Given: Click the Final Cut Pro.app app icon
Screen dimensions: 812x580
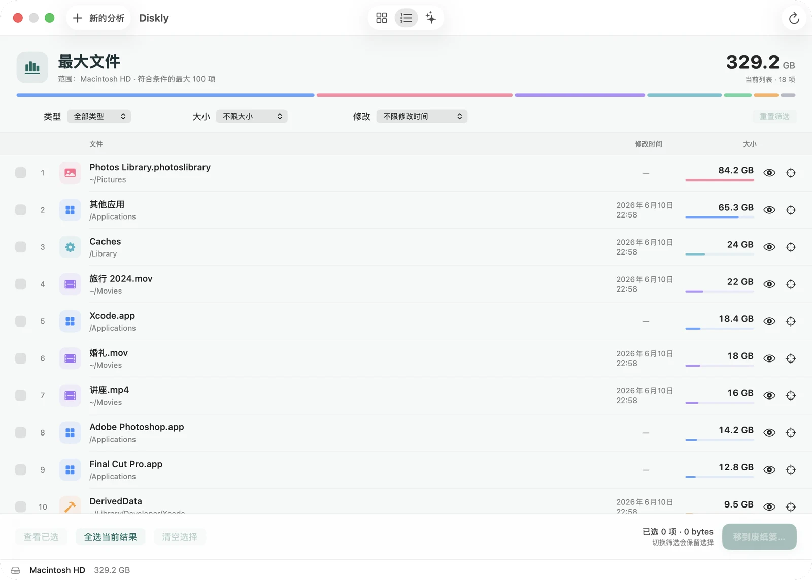Looking at the screenshot, I should 70,469.
